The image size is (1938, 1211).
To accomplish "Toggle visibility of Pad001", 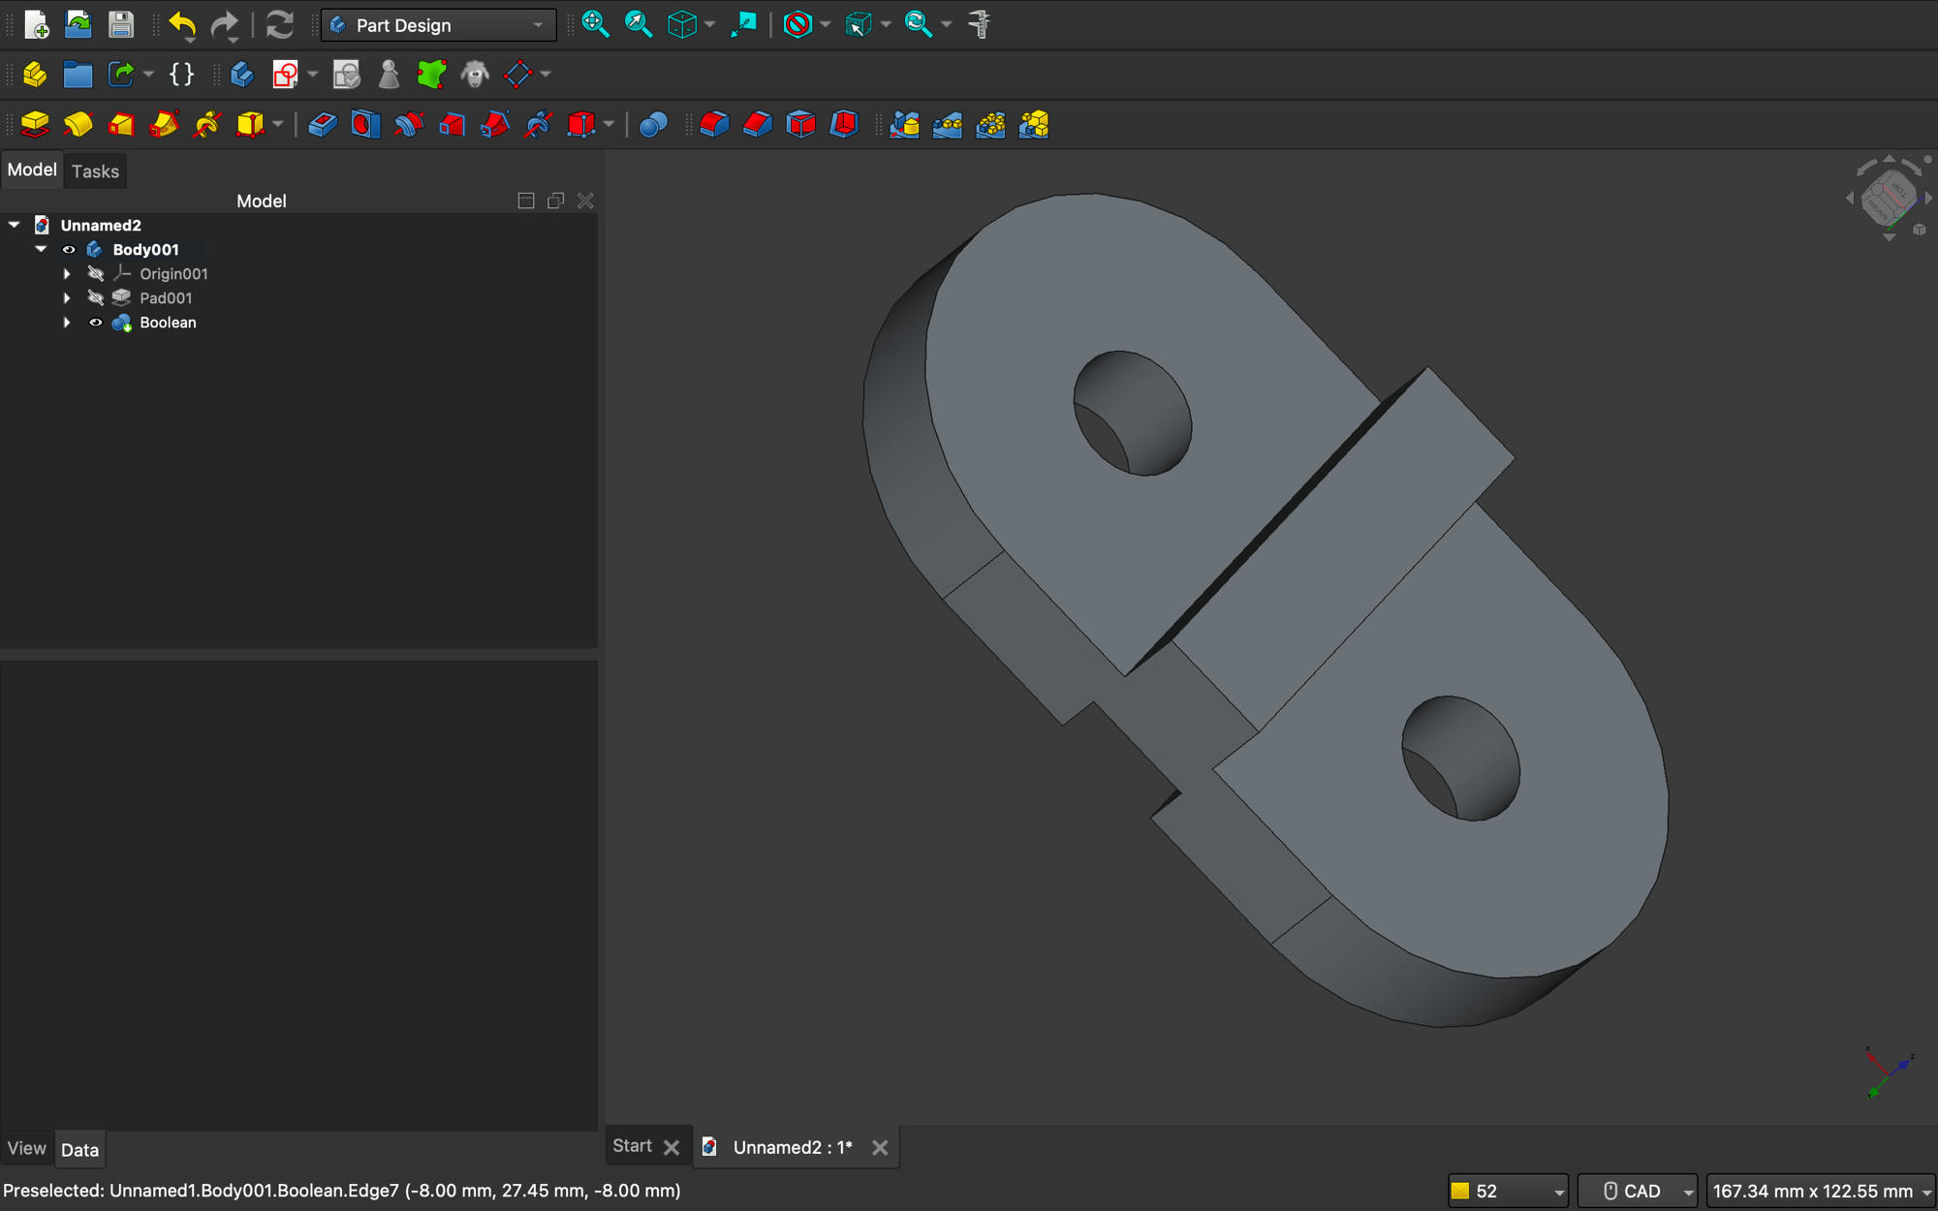I will pyautogui.click(x=96, y=297).
